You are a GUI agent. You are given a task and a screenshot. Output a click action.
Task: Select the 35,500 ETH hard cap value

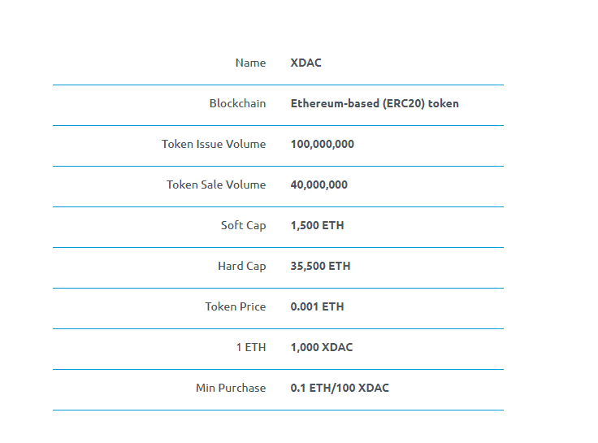click(x=320, y=266)
